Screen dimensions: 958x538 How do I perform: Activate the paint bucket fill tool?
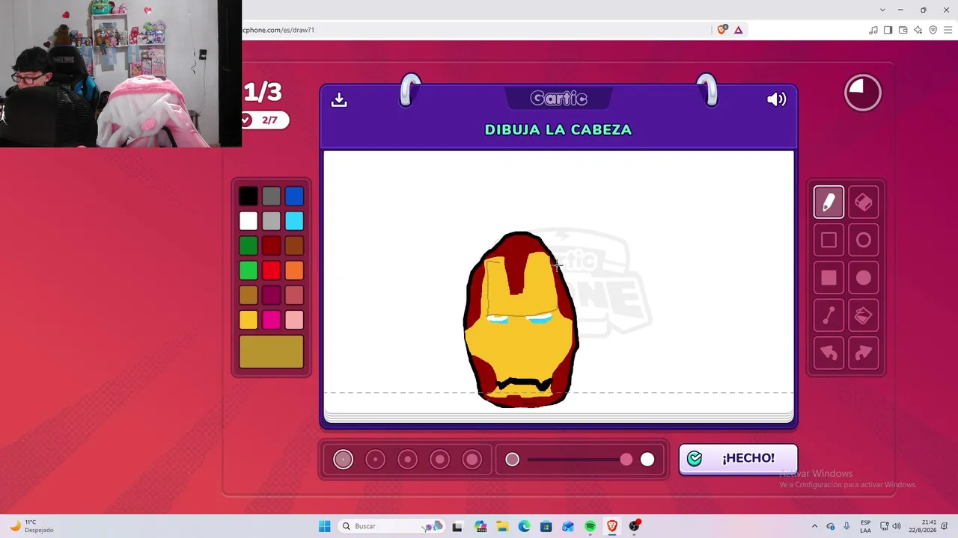(x=863, y=315)
